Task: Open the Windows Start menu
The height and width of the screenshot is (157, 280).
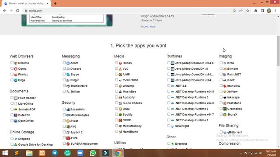Action: [5, 153]
